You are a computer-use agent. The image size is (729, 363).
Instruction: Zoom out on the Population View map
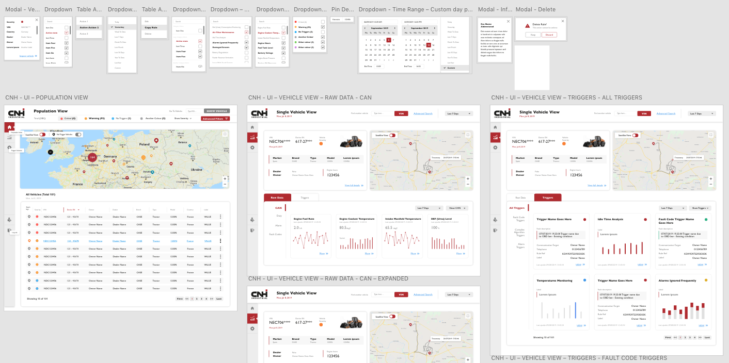225,184
